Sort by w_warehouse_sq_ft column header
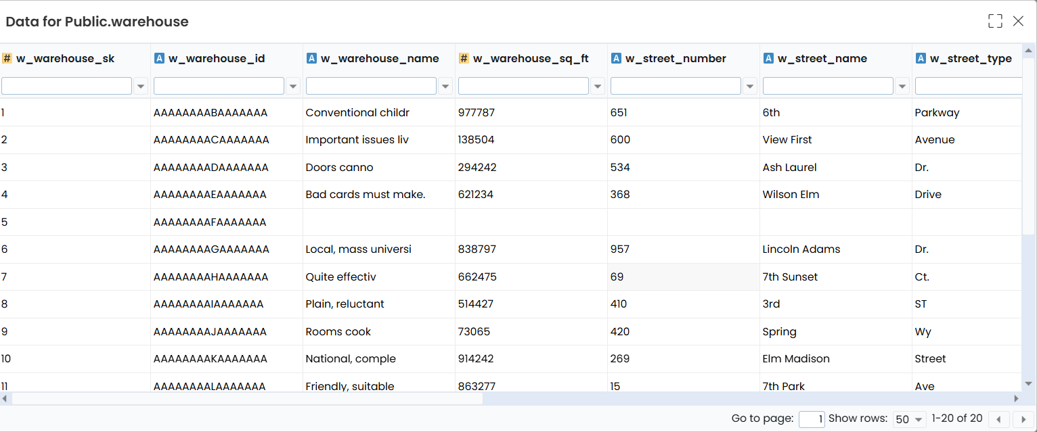Viewport: 1037px width, 432px height. click(x=531, y=58)
